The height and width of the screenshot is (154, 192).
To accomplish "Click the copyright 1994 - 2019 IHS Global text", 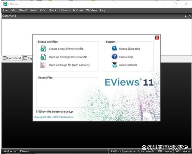I will tap(54, 117).
